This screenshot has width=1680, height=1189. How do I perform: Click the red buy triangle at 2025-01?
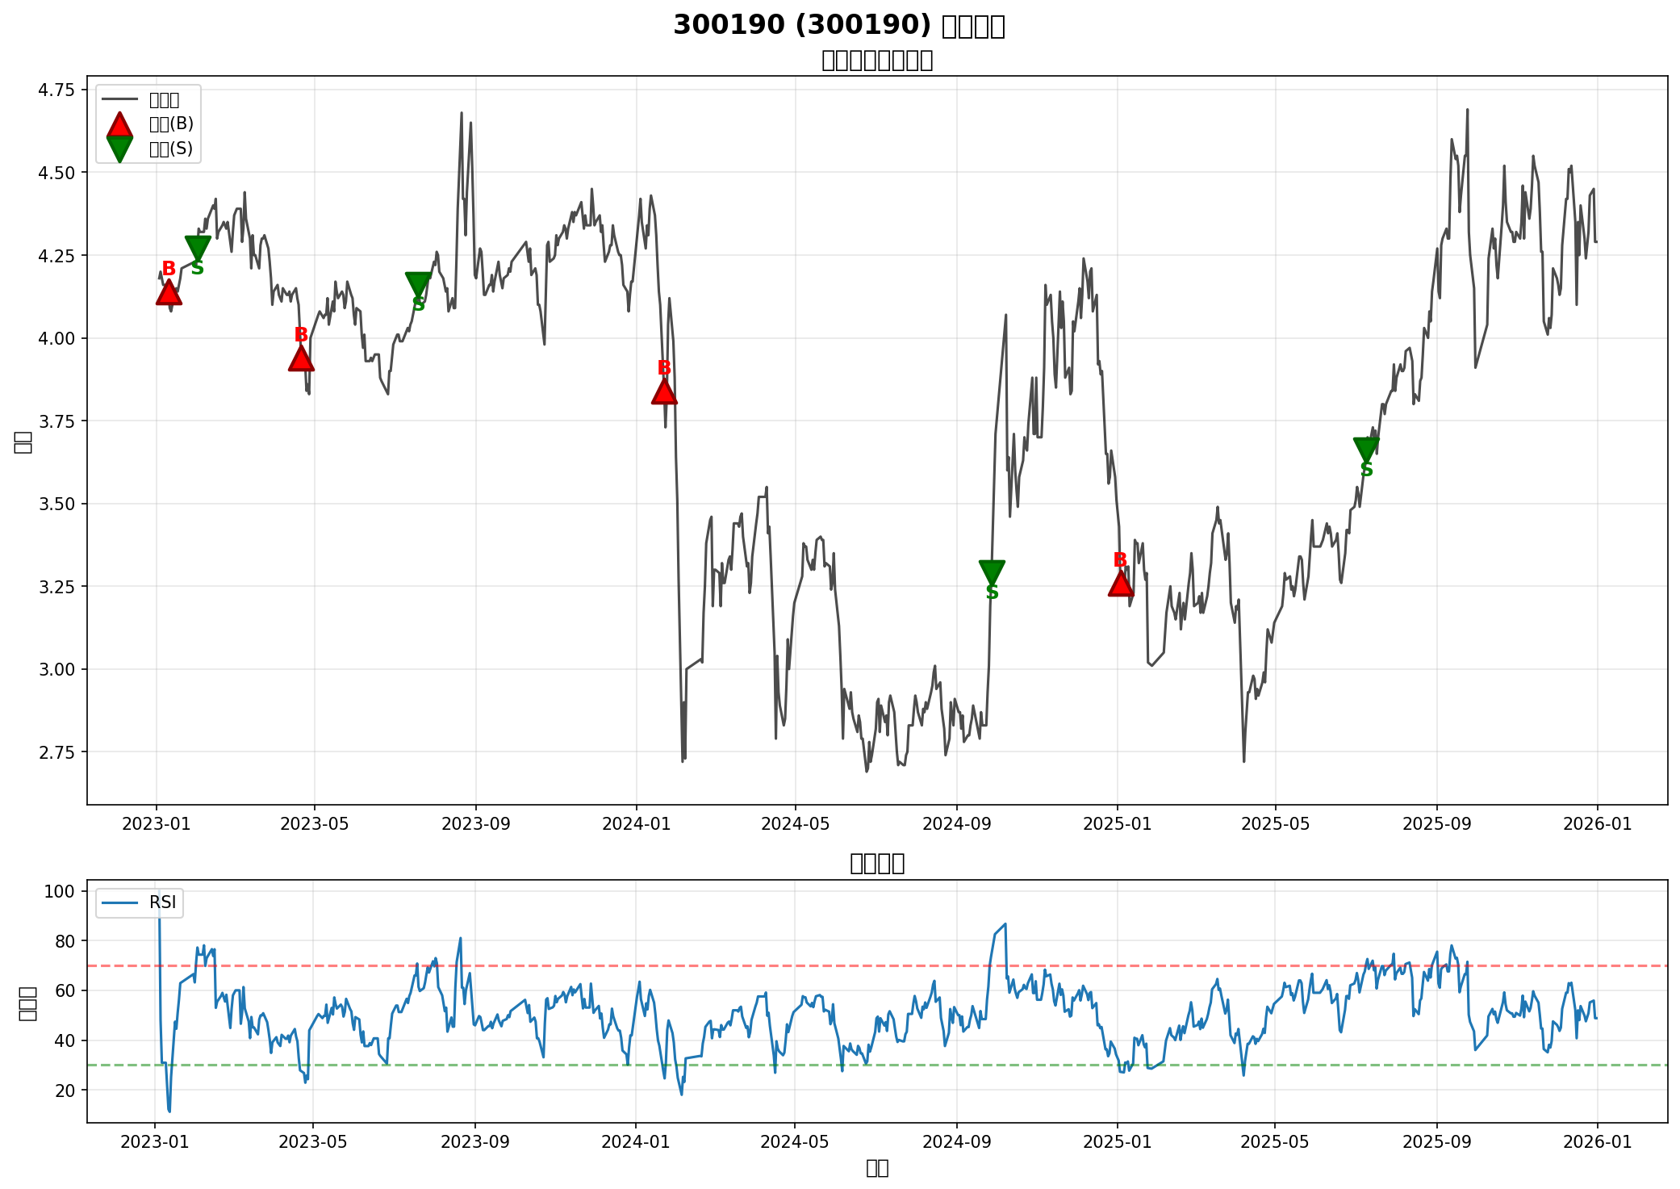pyautogui.click(x=1120, y=584)
